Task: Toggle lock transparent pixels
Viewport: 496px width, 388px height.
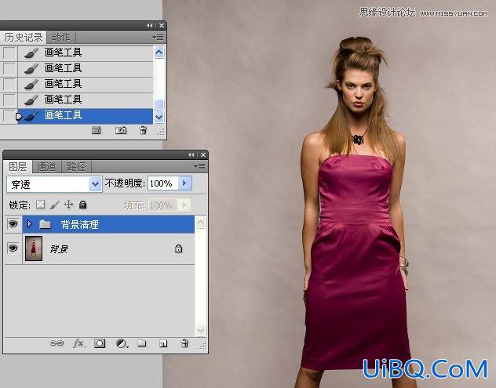Action: tap(40, 205)
